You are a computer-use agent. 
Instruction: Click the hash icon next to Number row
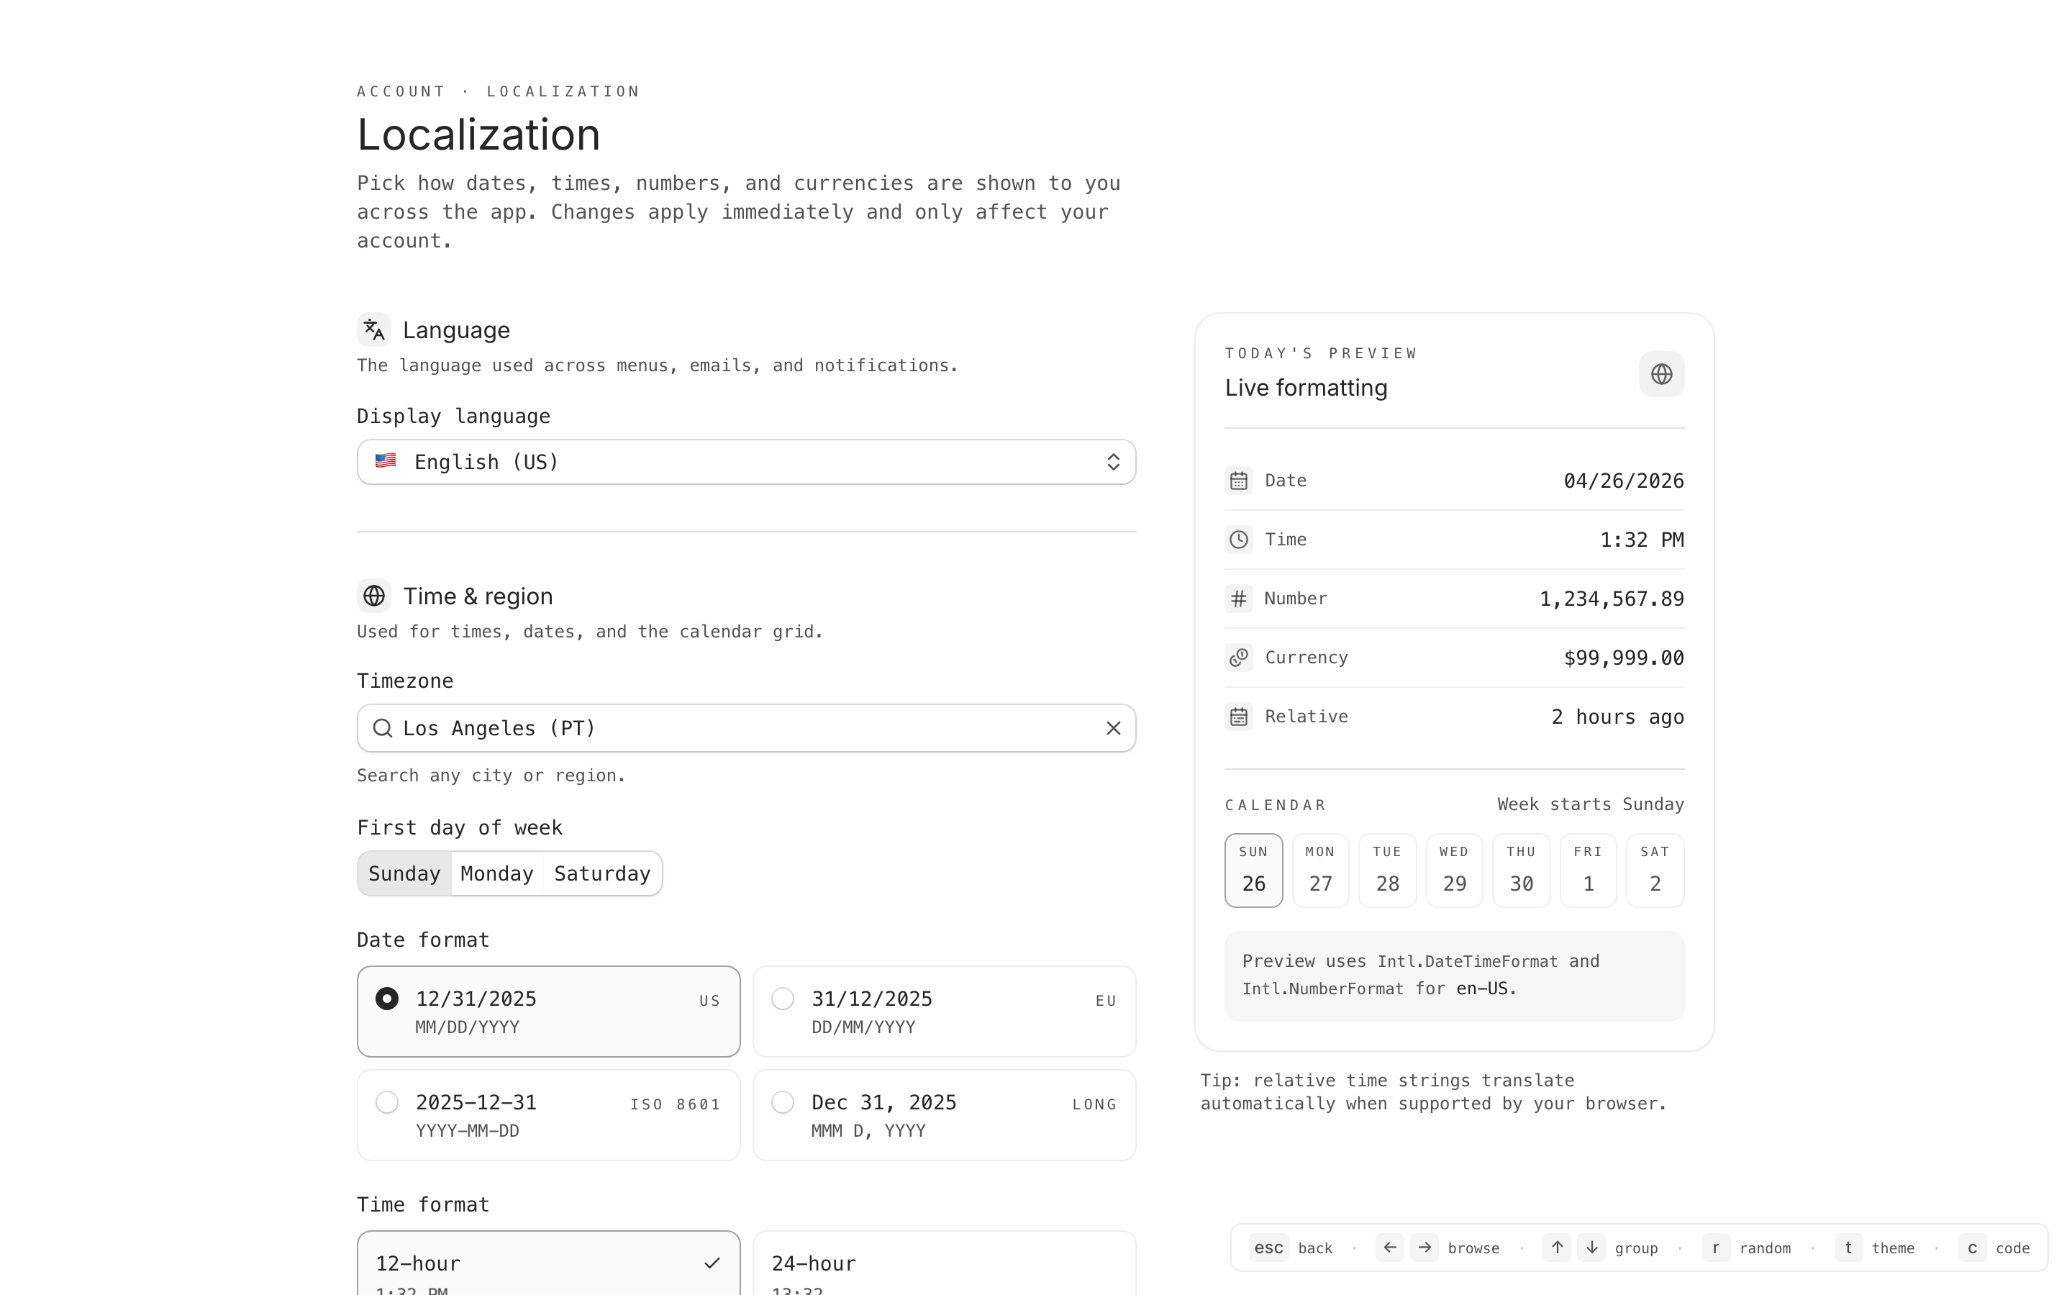pyautogui.click(x=1238, y=599)
